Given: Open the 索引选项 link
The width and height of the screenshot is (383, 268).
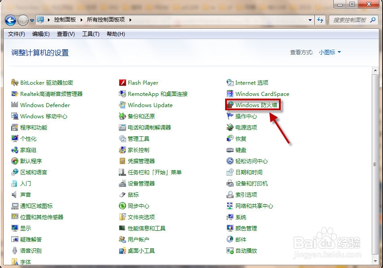Looking at the screenshot, I should (246, 195).
